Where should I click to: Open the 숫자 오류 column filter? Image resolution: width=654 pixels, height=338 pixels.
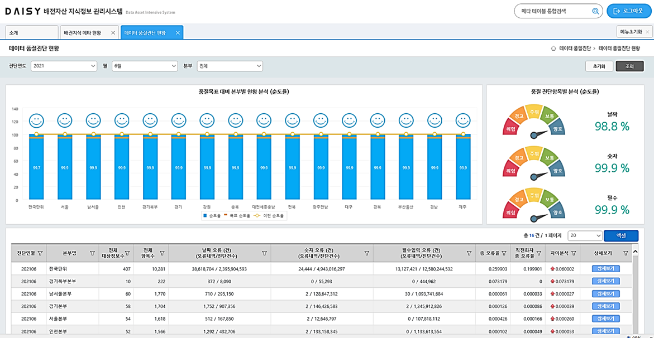pyautogui.click(x=366, y=253)
